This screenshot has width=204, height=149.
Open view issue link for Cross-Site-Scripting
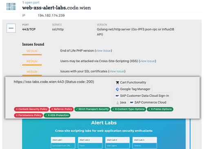tap(147, 61)
